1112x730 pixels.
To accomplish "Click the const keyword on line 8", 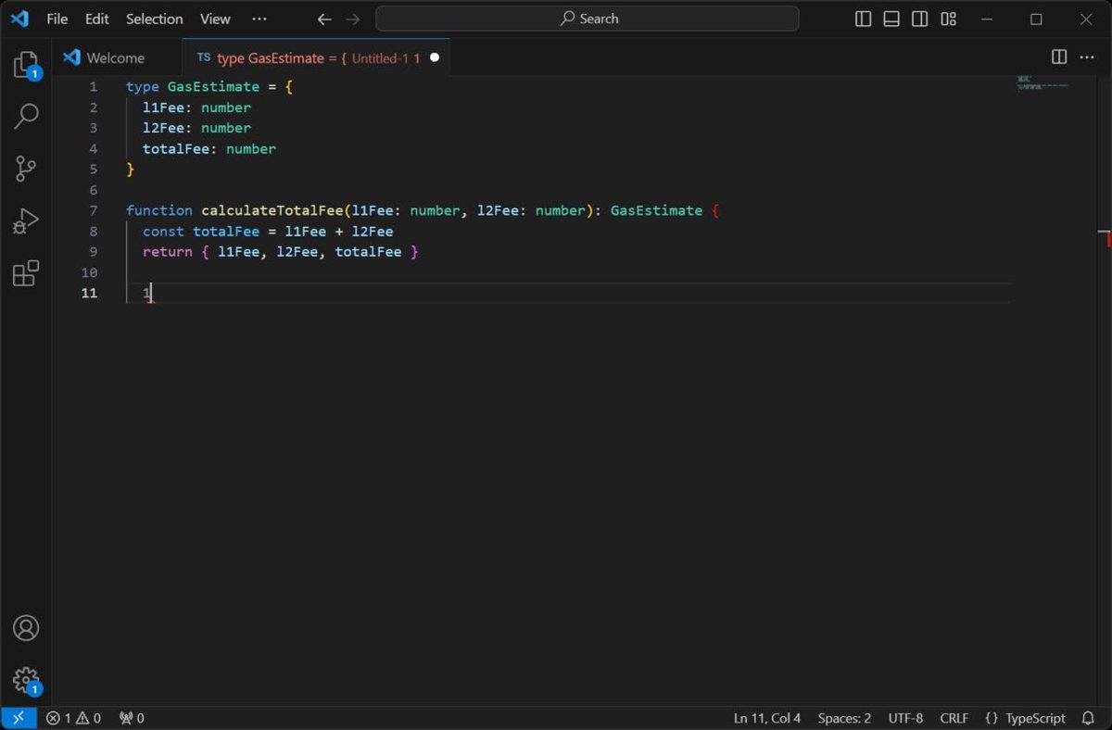I will click(163, 232).
